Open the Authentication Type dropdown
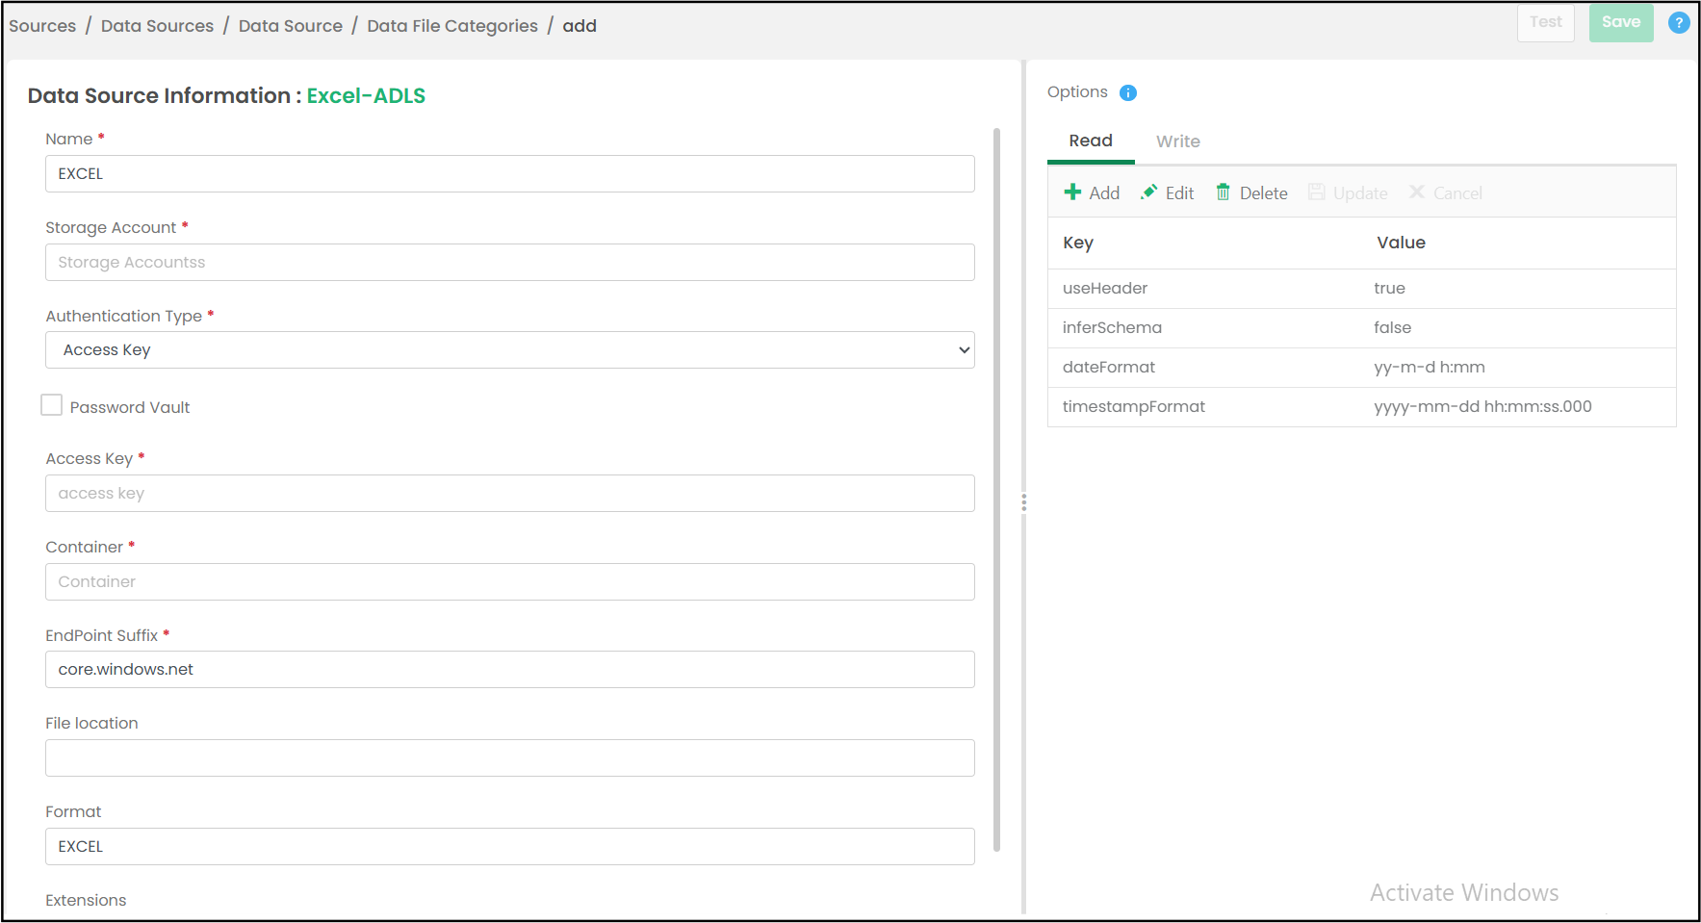The width and height of the screenshot is (1701, 923). 509,350
